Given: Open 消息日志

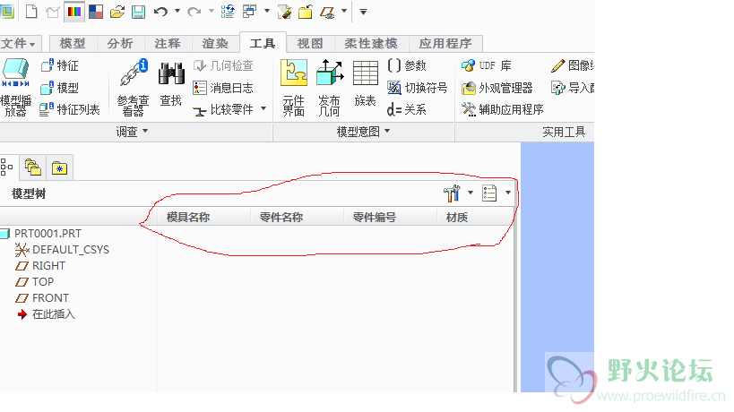Looking at the screenshot, I should [223, 88].
